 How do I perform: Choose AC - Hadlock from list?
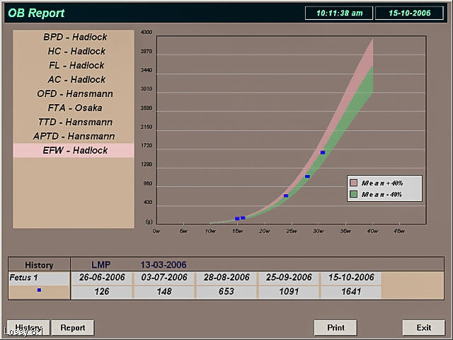tap(74, 79)
